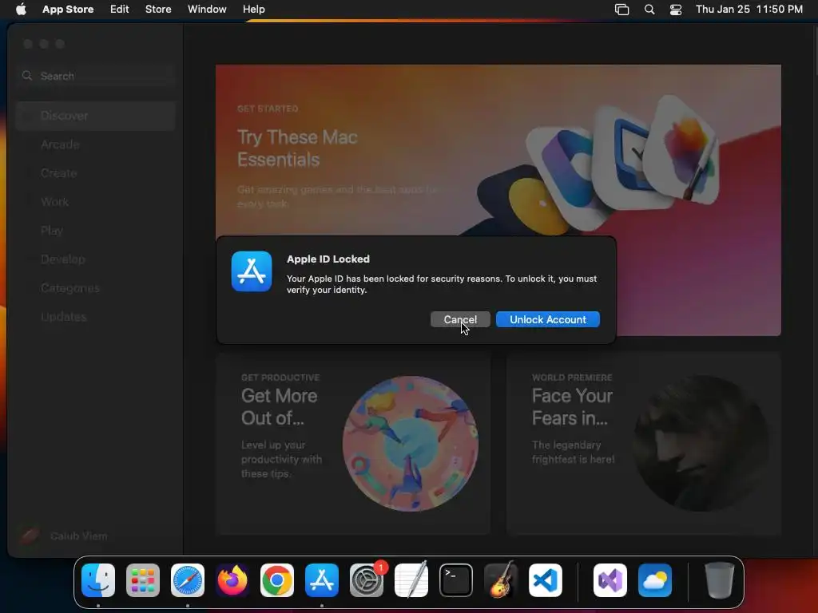Open the Edit menu
818x613 pixels.
pyautogui.click(x=120, y=9)
